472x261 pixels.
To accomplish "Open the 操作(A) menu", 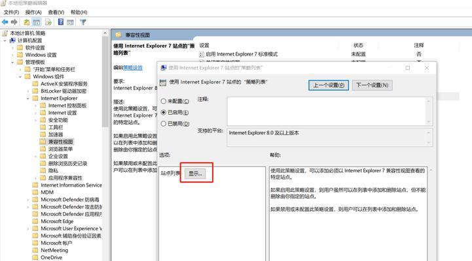I will click(33, 12).
